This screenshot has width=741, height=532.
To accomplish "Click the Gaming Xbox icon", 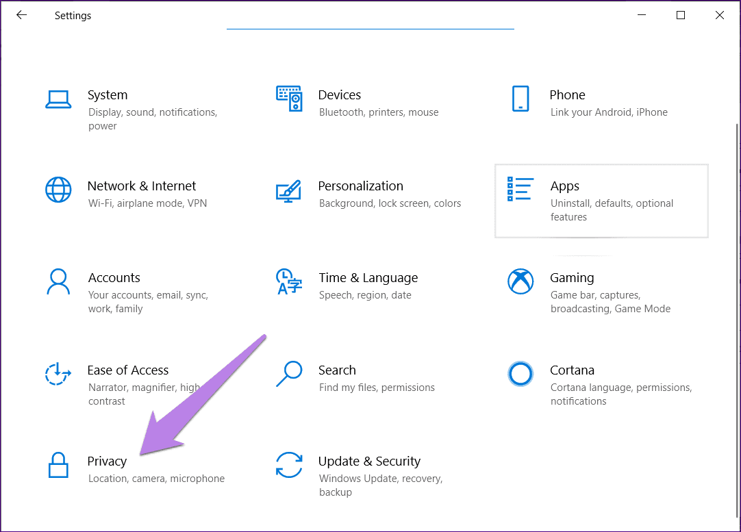I will tap(520, 281).
